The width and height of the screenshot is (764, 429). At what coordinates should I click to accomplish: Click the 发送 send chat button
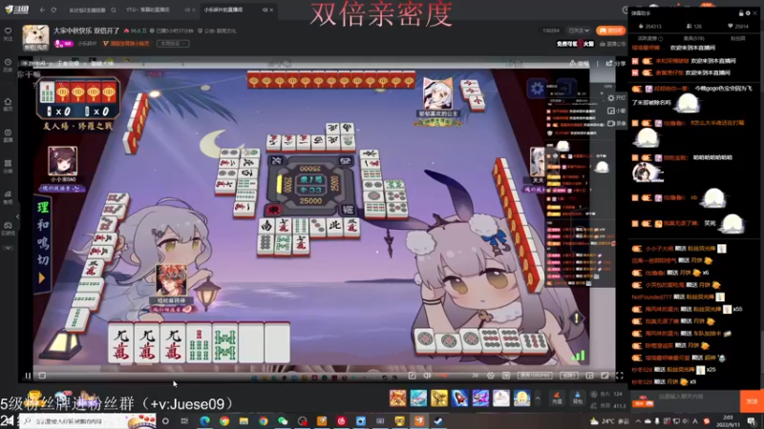(752, 401)
